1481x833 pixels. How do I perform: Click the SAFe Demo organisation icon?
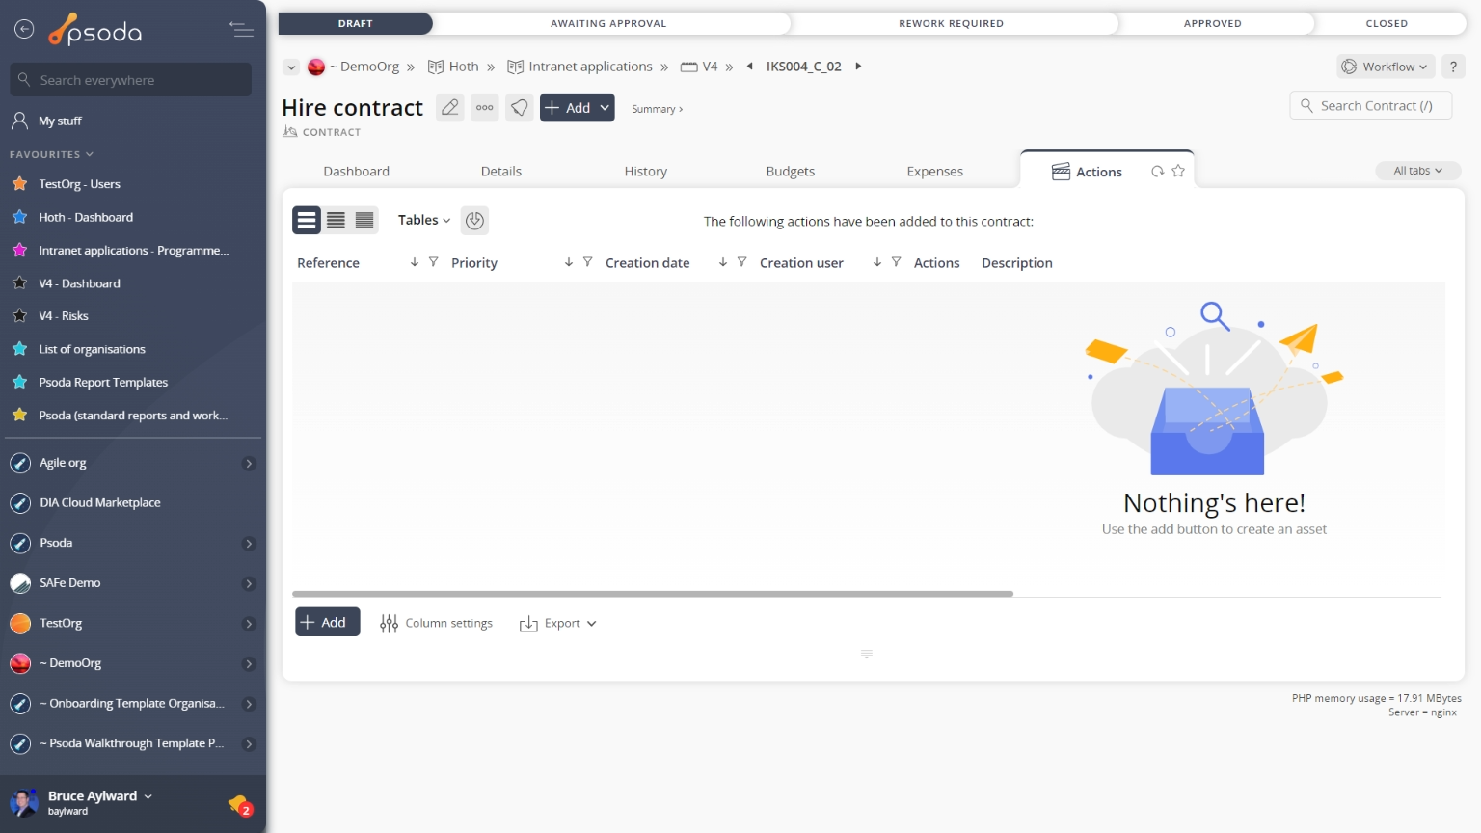click(20, 583)
